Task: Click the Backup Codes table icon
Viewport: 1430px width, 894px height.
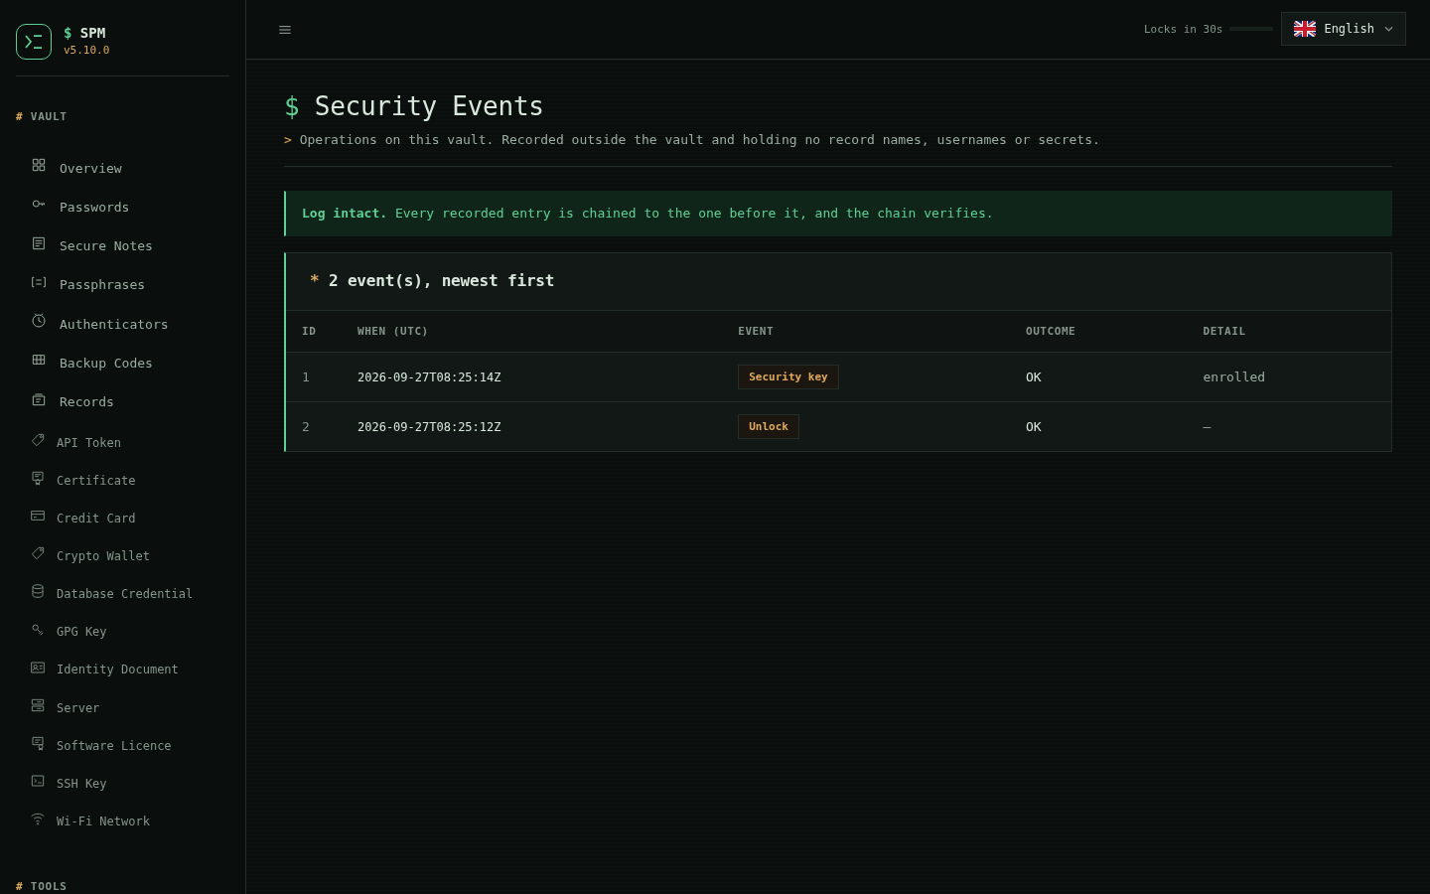Action: coord(39,360)
